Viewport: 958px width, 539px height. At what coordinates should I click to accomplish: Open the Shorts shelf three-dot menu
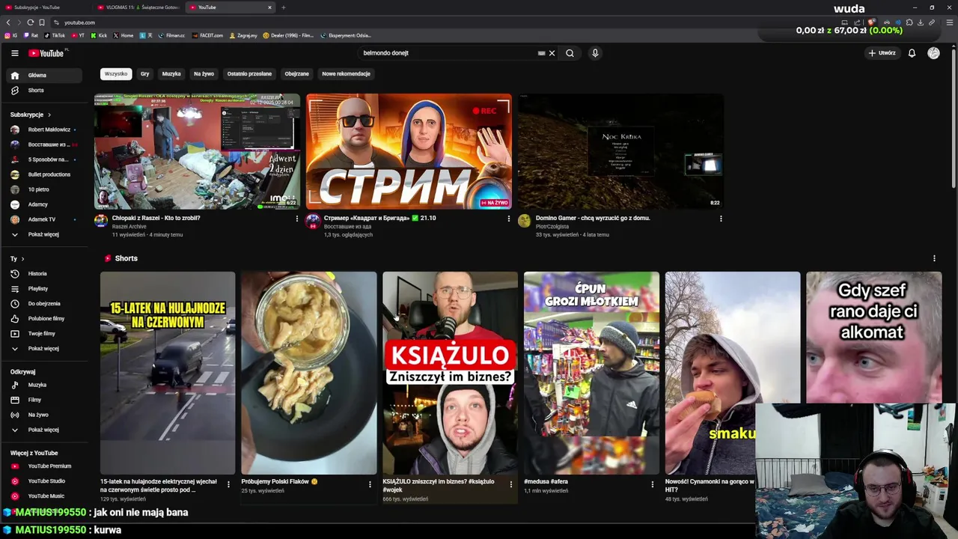pyautogui.click(x=934, y=258)
